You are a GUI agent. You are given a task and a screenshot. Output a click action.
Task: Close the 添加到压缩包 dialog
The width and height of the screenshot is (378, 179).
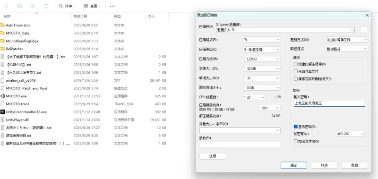[367, 15]
